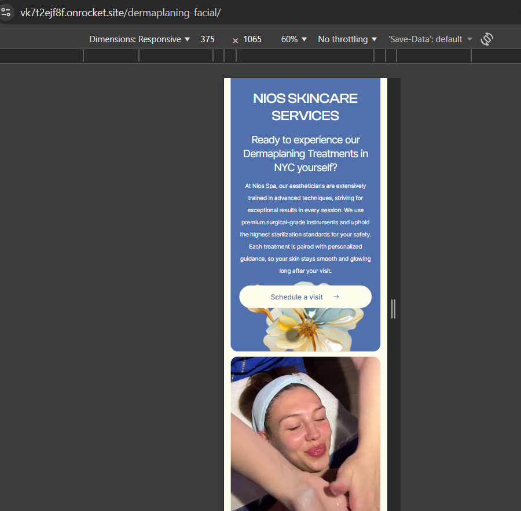Click the viewport height field showing 1065

[x=252, y=39]
